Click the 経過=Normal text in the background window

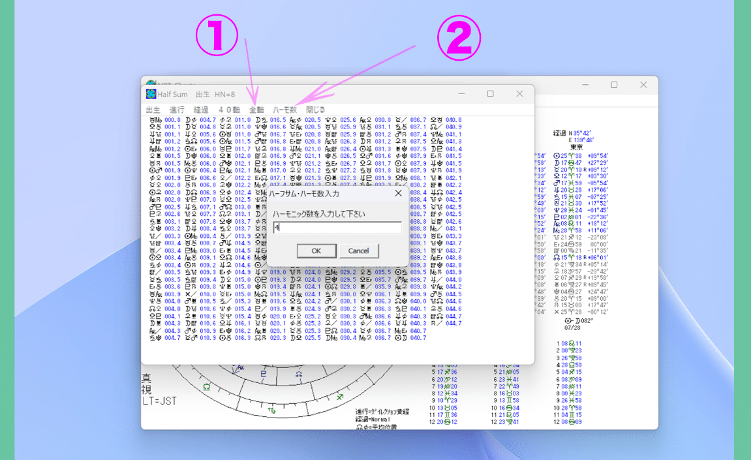pos(373,420)
